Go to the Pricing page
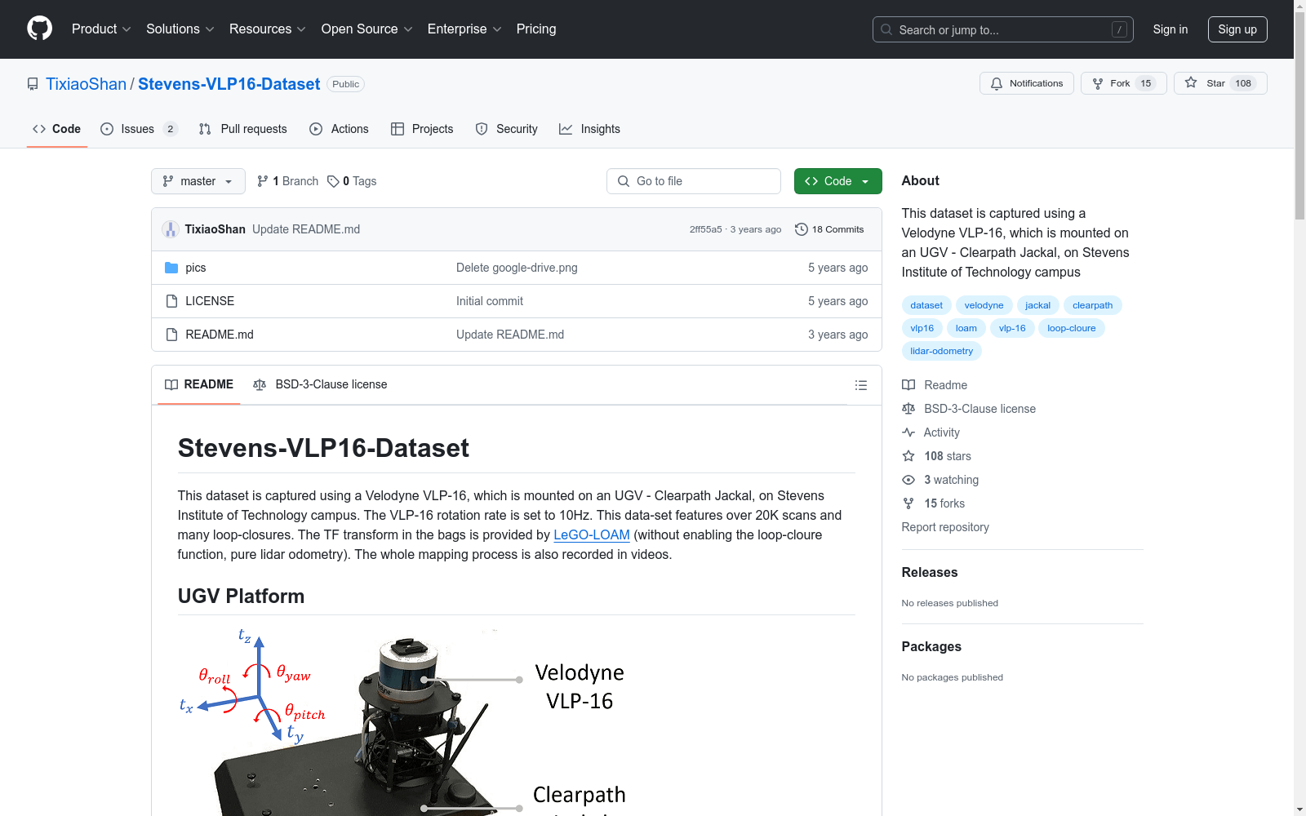Screen dimensions: 1306x816 [536, 29]
